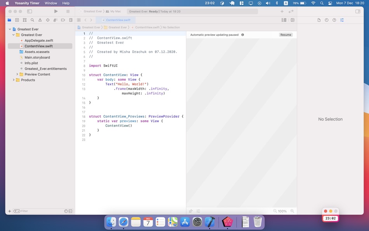Show the Attributes inspector

[342, 20]
